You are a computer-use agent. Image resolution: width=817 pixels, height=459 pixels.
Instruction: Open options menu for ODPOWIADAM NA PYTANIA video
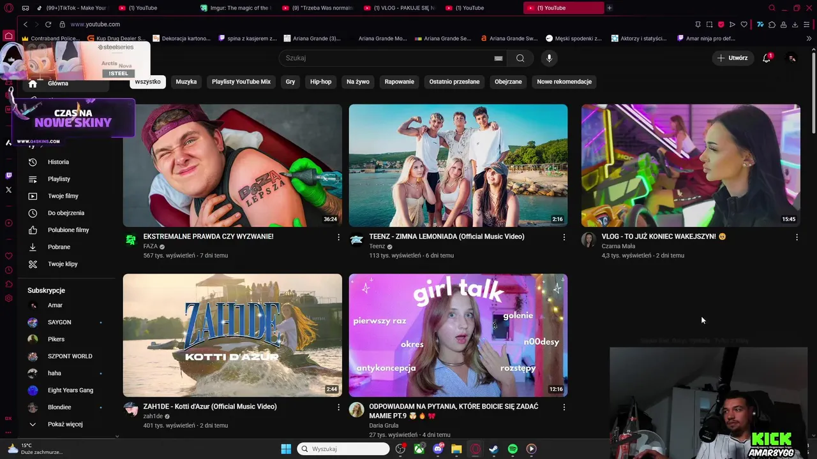(x=564, y=407)
